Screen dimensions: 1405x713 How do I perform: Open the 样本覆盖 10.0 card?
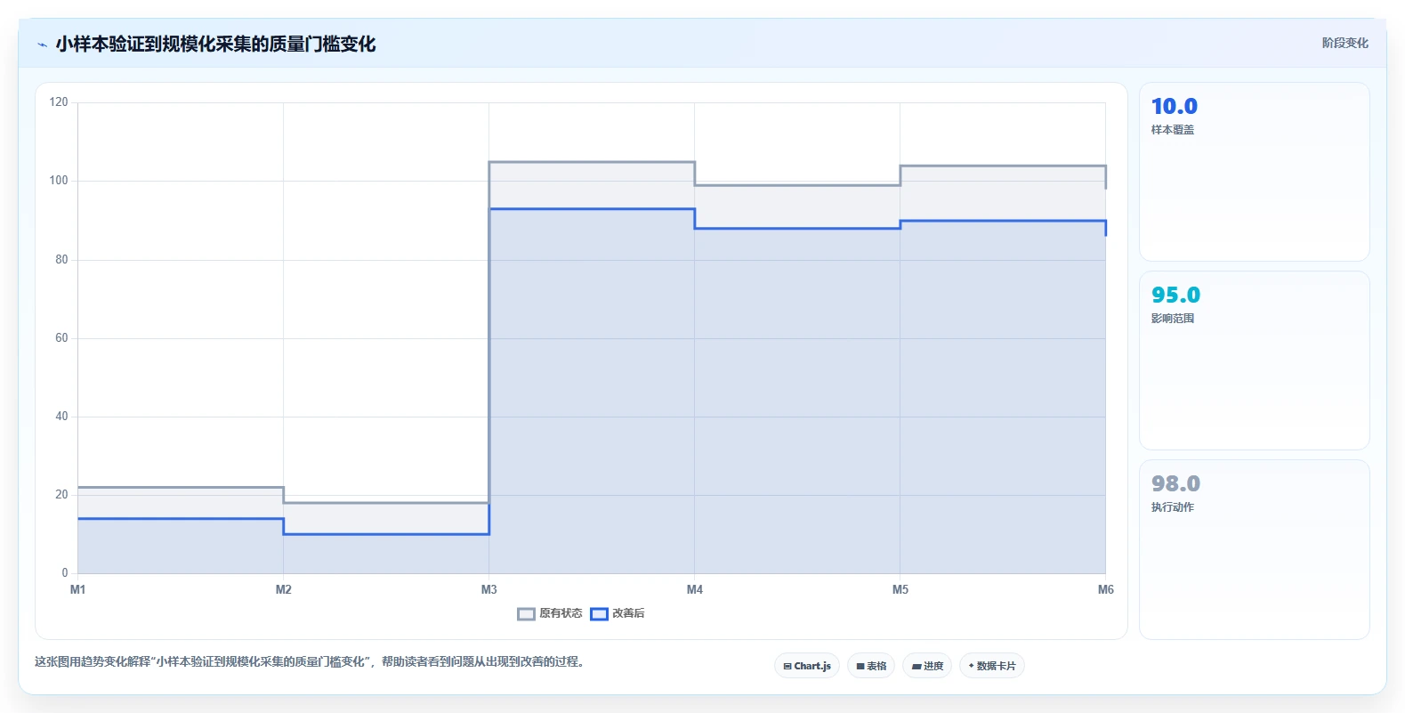1254,172
